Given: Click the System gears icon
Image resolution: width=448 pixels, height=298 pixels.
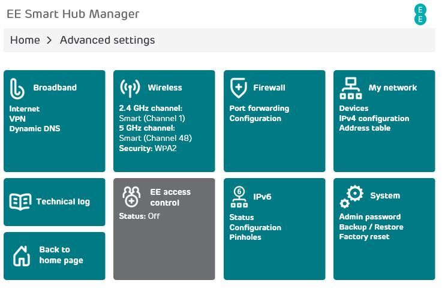Looking at the screenshot, I should pos(351,197).
